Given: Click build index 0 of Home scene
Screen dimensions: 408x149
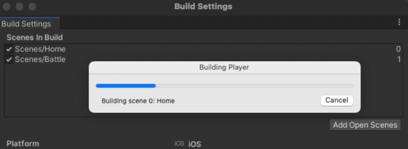Looking at the screenshot, I should [398, 49].
